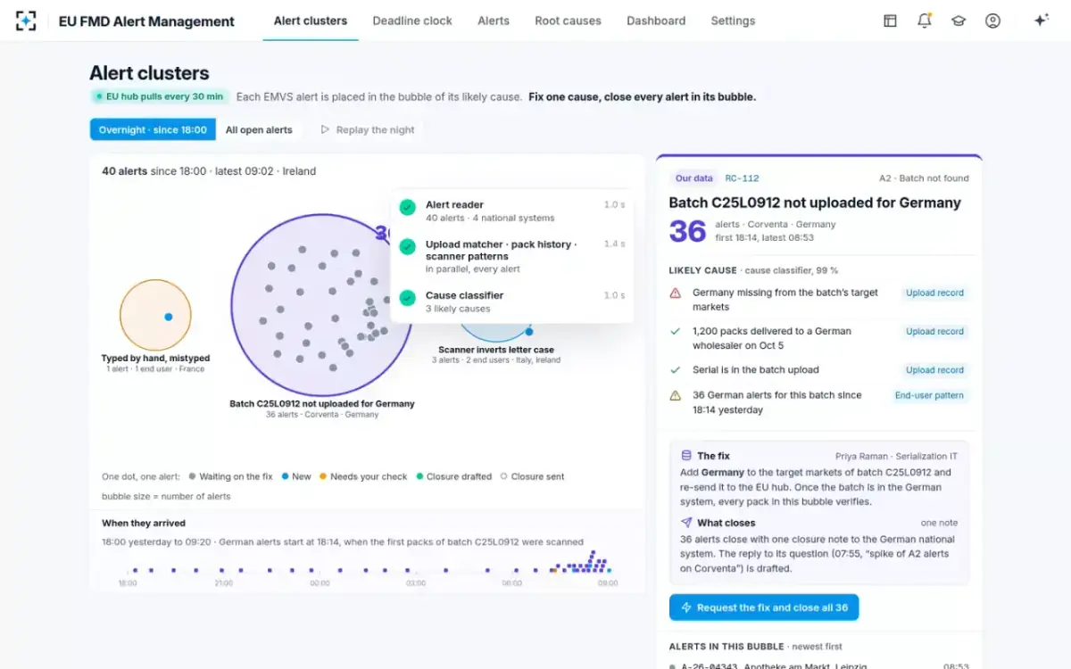
Task: Click the database icon next to The fix
Action: click(x=686, y=455)
